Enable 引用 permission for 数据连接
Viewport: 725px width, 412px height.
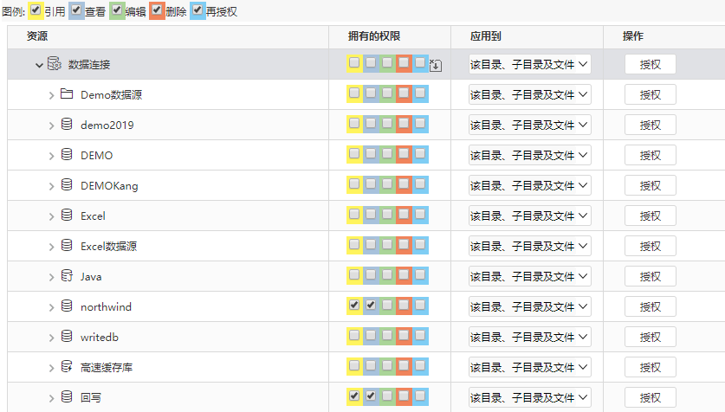(x=354, y=62)
